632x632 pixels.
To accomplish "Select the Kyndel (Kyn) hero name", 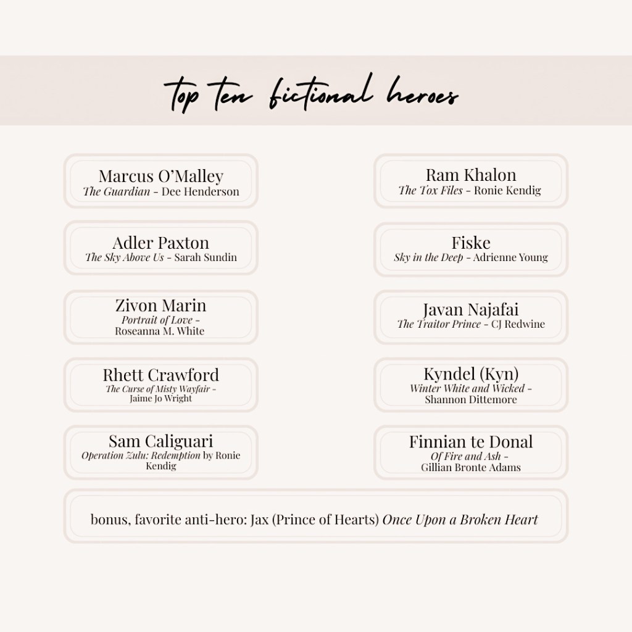I will pos(471,373).
